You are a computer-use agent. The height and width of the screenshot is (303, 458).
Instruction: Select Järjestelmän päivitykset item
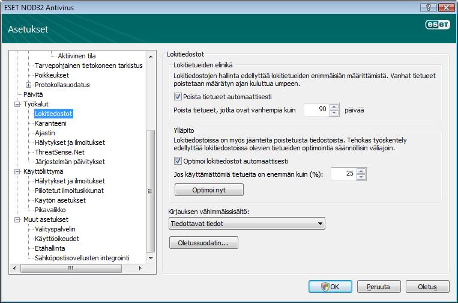pos(70,162)
